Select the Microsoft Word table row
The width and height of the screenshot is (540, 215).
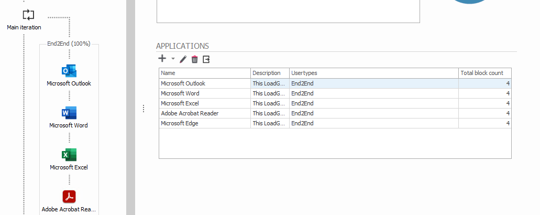pyautogui.click(x=204, y=93)
